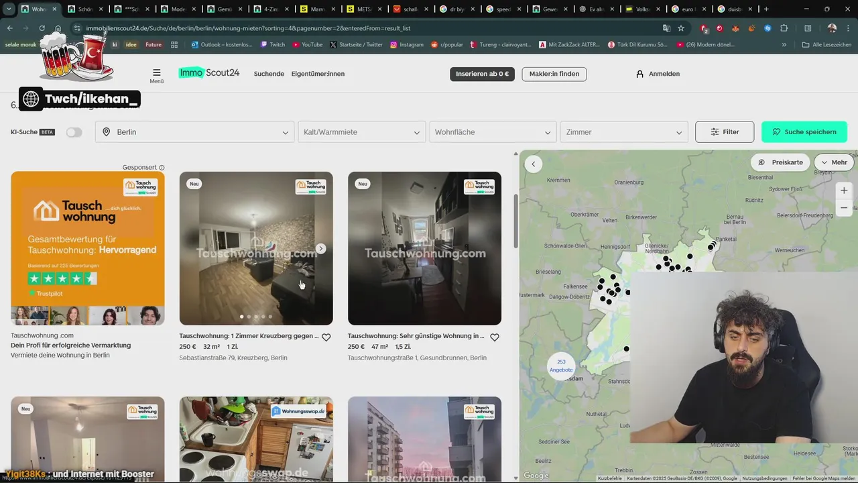Screen dimensions: 858x483
Task: Open the r/popular bookmark
Action: pos(446,44)
